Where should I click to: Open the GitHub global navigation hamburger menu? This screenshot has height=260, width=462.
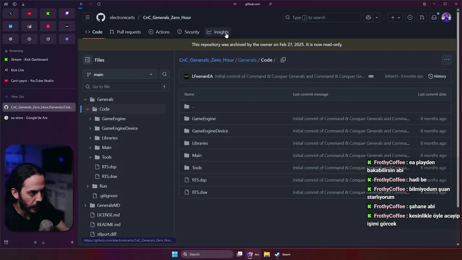click(x=87, y=17)
